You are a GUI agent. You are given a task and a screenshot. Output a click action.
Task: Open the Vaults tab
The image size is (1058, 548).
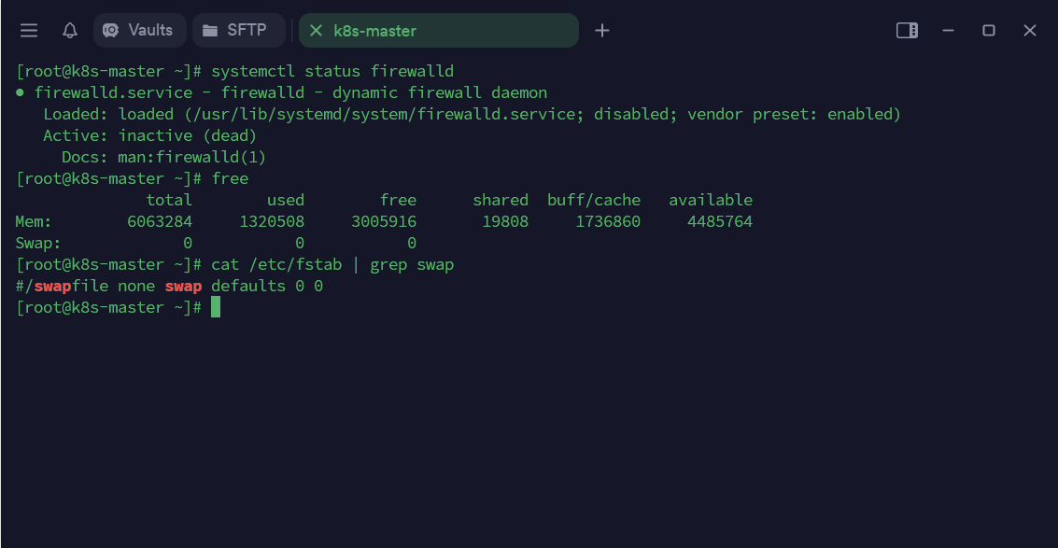pyautogui.click(x=139, y=30)
